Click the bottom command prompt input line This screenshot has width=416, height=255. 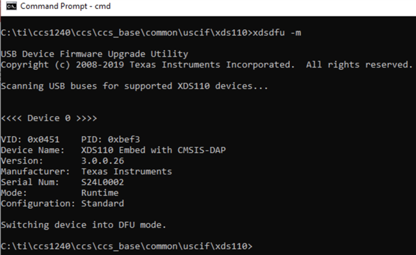click(x=127, y=247)
